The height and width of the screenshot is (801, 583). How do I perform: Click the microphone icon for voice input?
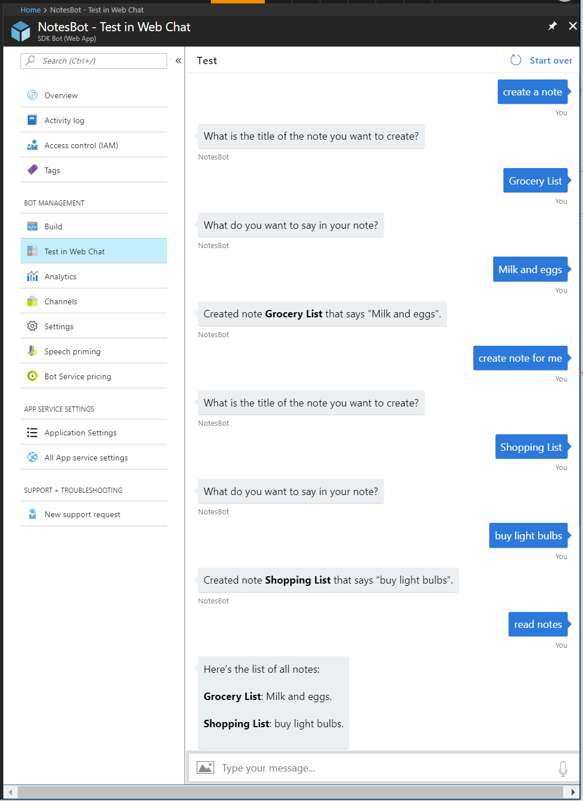(563, 768)
